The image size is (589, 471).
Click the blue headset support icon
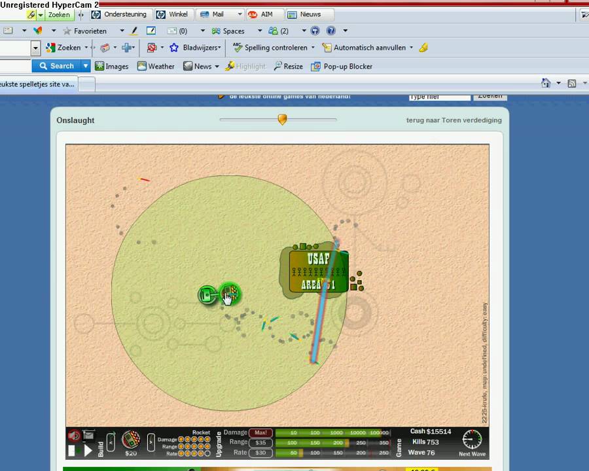pos(315,31)
